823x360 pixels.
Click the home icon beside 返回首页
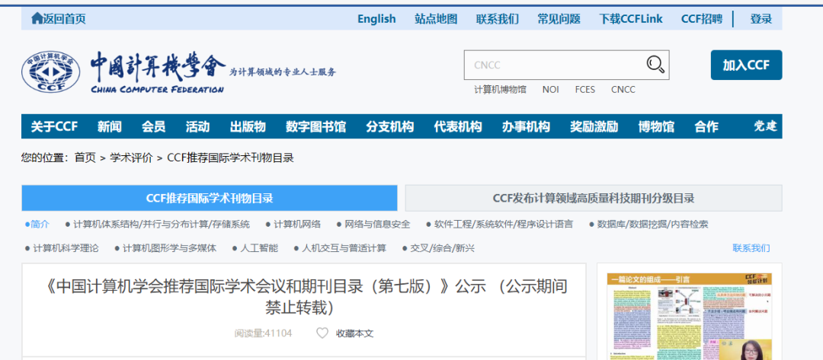[37, 19]
